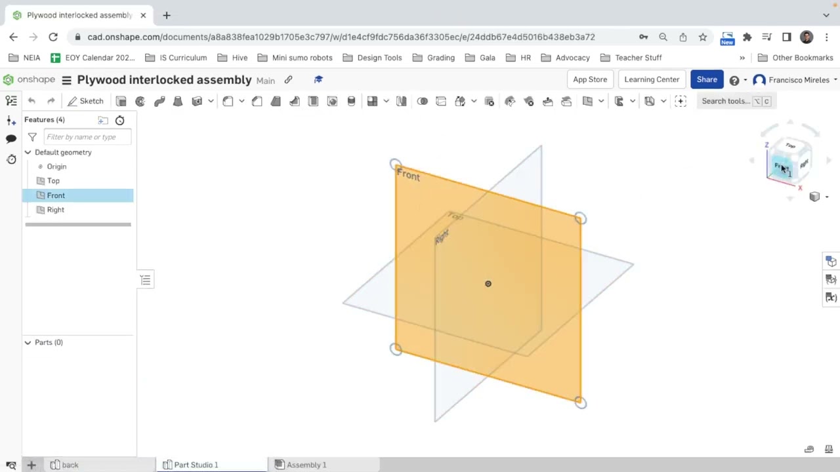
Task: Select the Modify fillet tool icon
Action: [510, 101]
